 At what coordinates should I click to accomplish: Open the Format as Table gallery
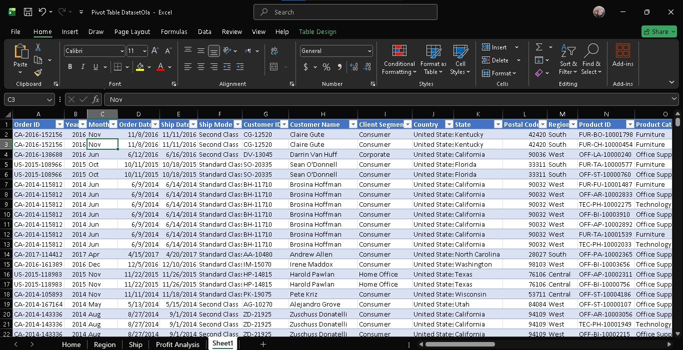pos(432,60)
